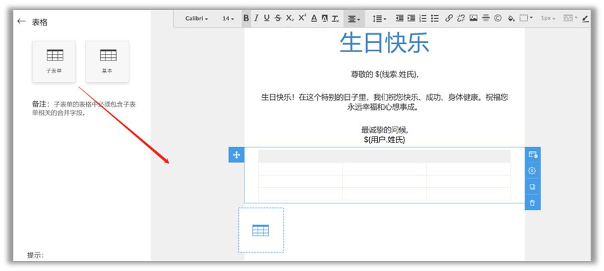Expand the text alignment dropdown
This screenshot has height=271, width=604.
coord(354,19)
